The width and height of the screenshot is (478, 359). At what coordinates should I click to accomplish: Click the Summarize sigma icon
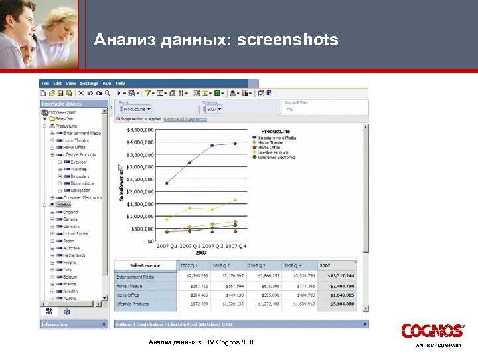pos(205,93)
